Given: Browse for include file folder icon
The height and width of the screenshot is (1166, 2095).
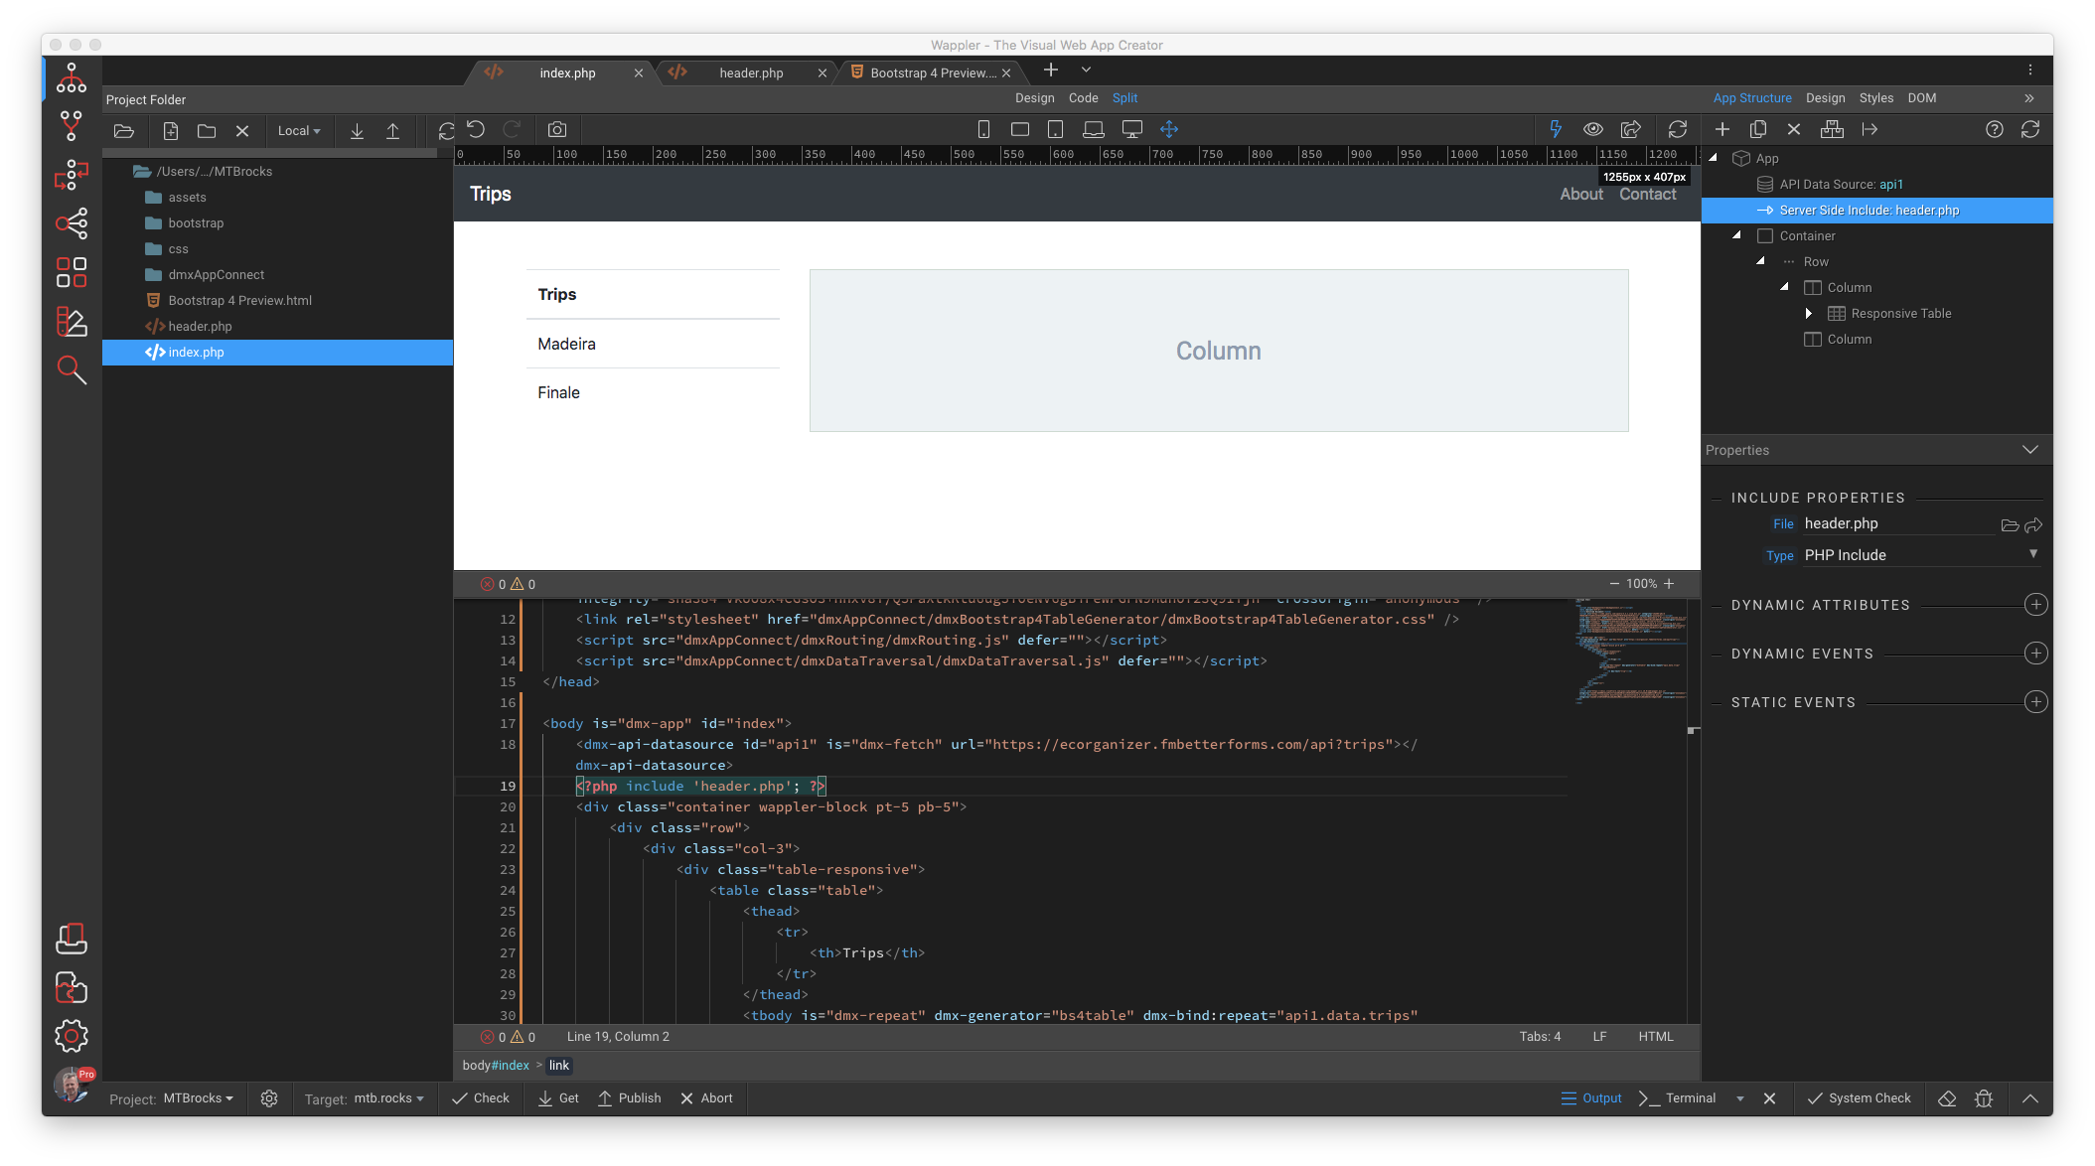Looking at the screenshot, I should click(x=2010, y=525).
